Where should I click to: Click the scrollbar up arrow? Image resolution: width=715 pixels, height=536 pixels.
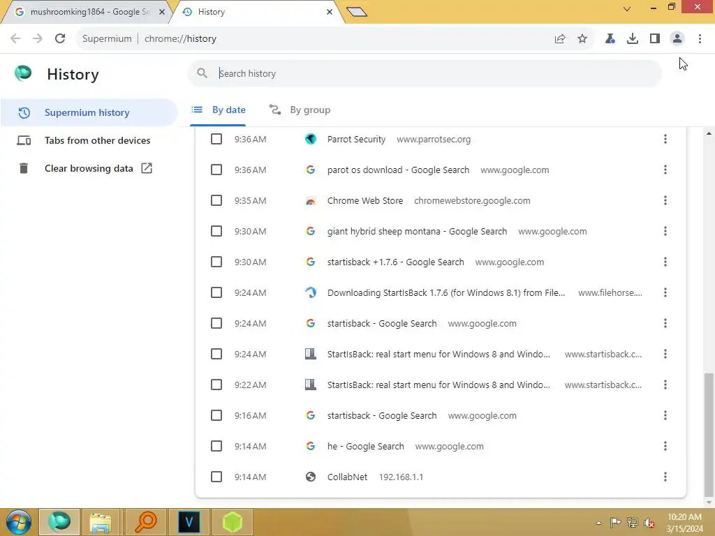click(x=709, y=133)
